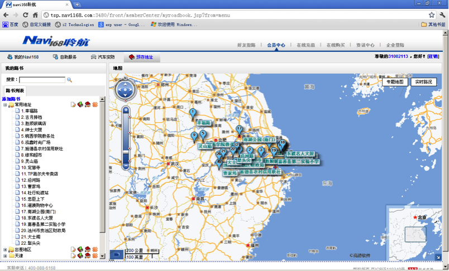Click the green download icon in the 出差地区 row
Screen dimensions: 449x271
tap(80, 249)
